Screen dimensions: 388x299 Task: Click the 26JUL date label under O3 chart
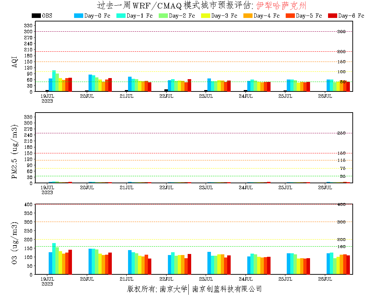pos(325,279)
